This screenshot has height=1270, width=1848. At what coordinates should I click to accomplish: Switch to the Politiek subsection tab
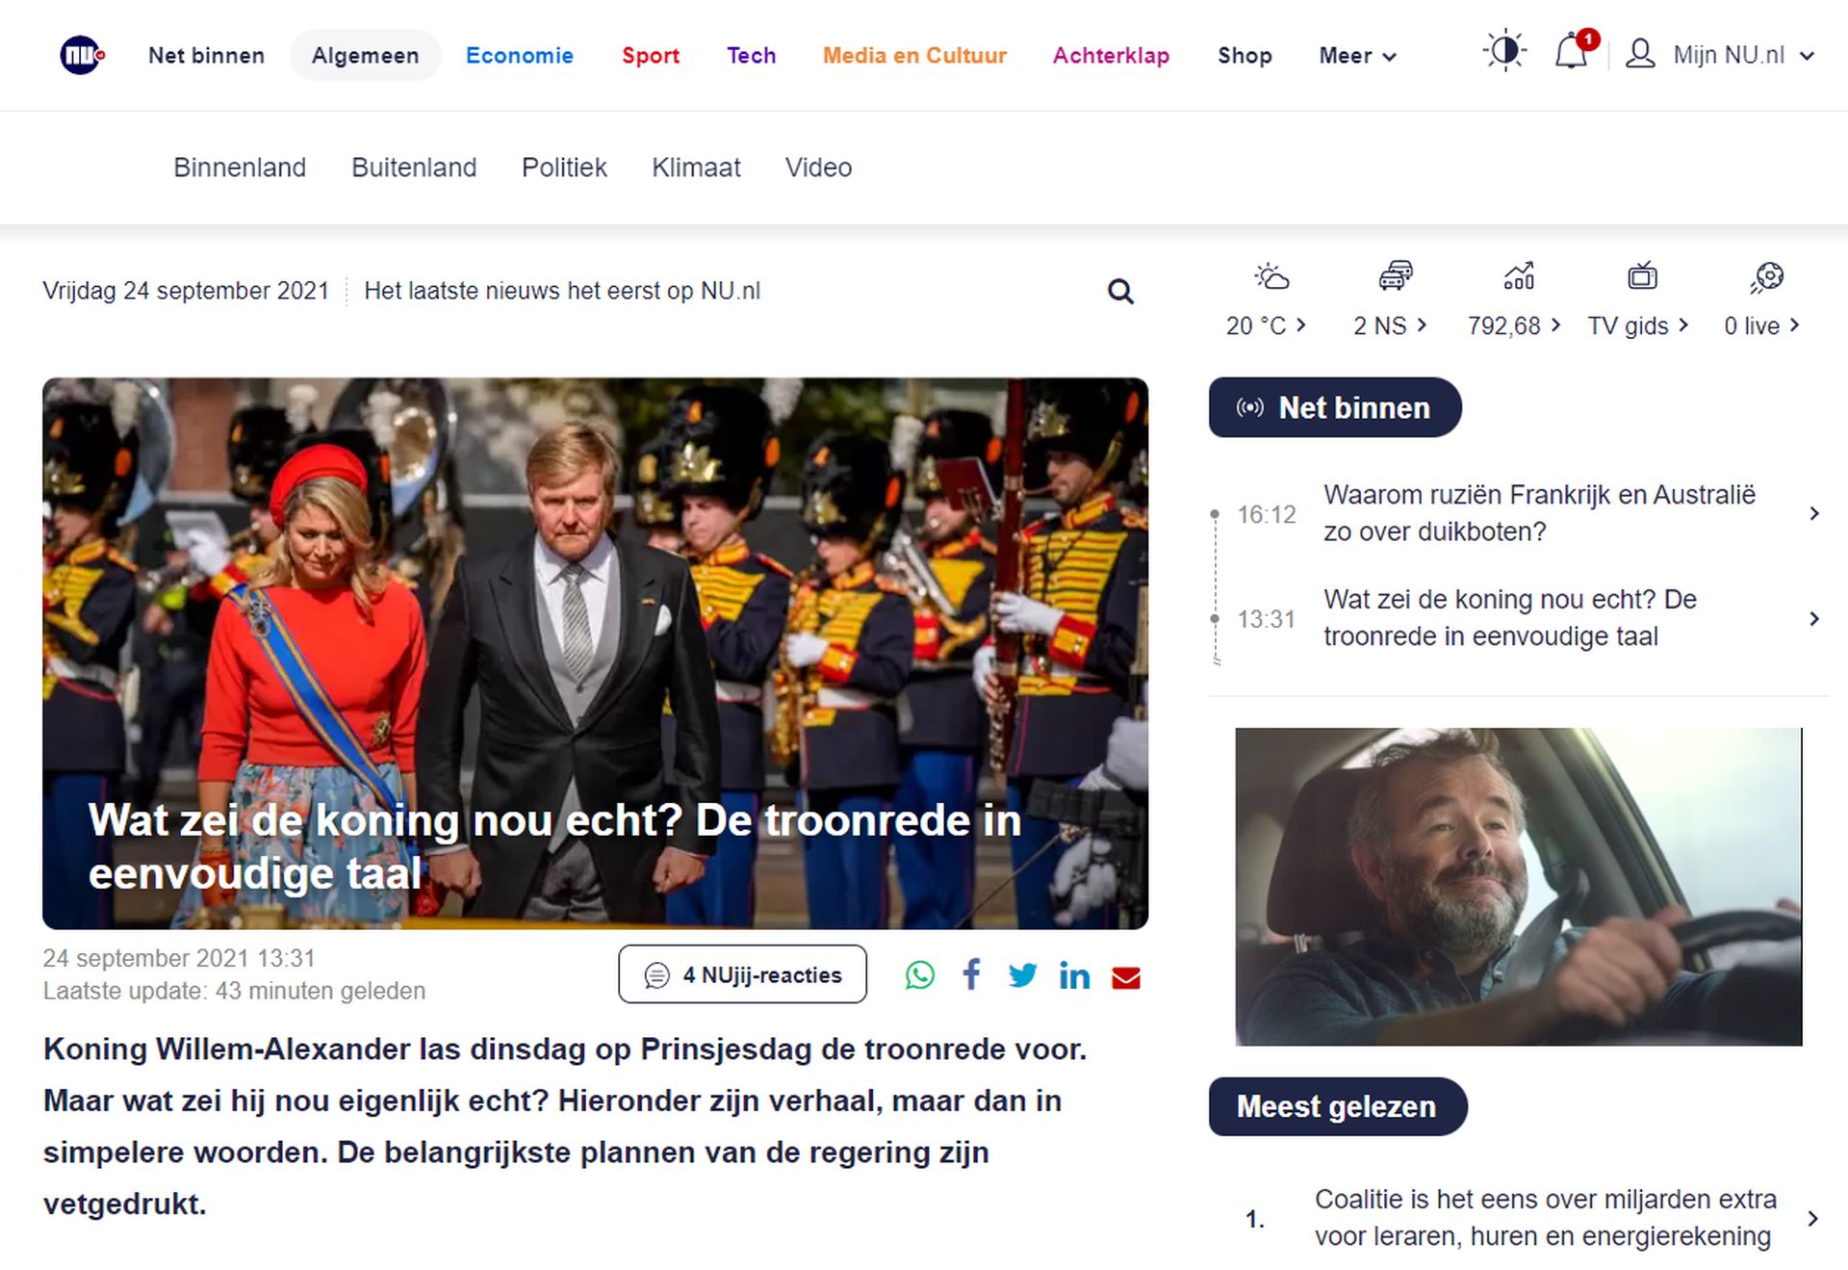coord(564,168)
